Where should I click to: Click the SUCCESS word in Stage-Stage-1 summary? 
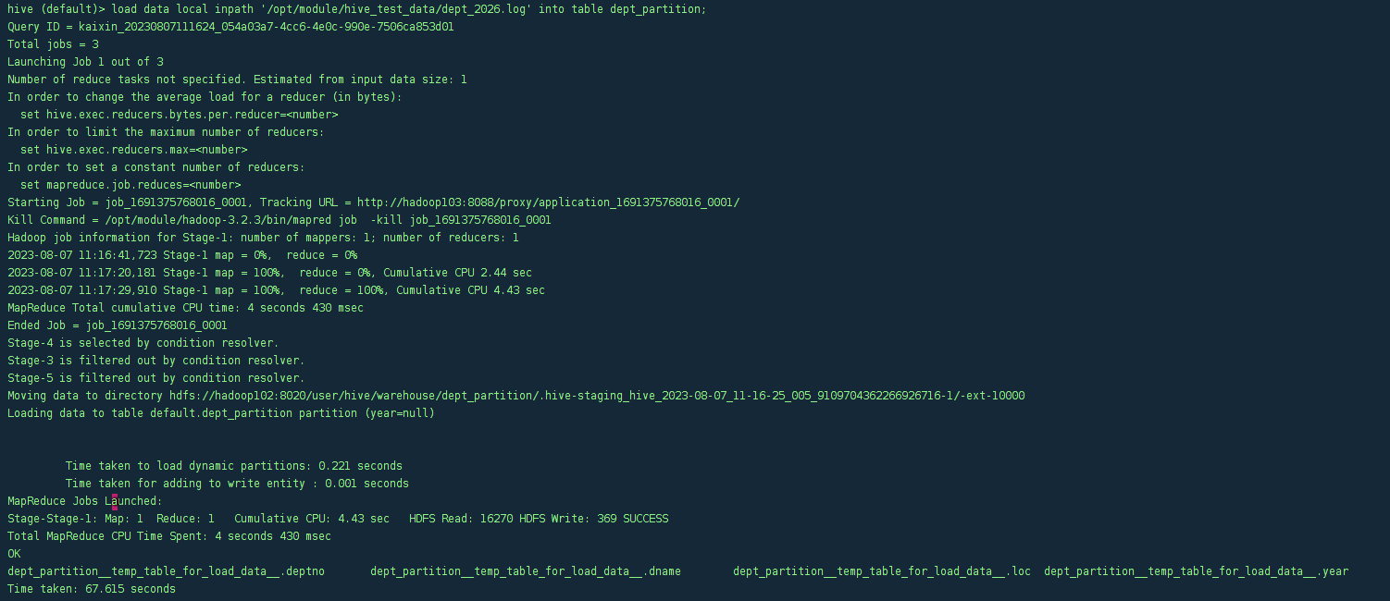point(646,519)
